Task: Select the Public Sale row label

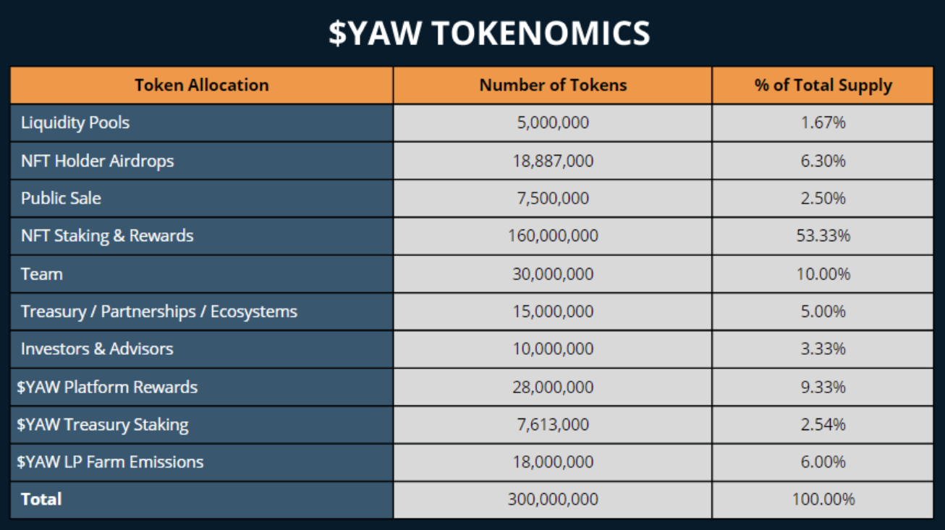Action: pyautogui.click(x=61, y=198)
